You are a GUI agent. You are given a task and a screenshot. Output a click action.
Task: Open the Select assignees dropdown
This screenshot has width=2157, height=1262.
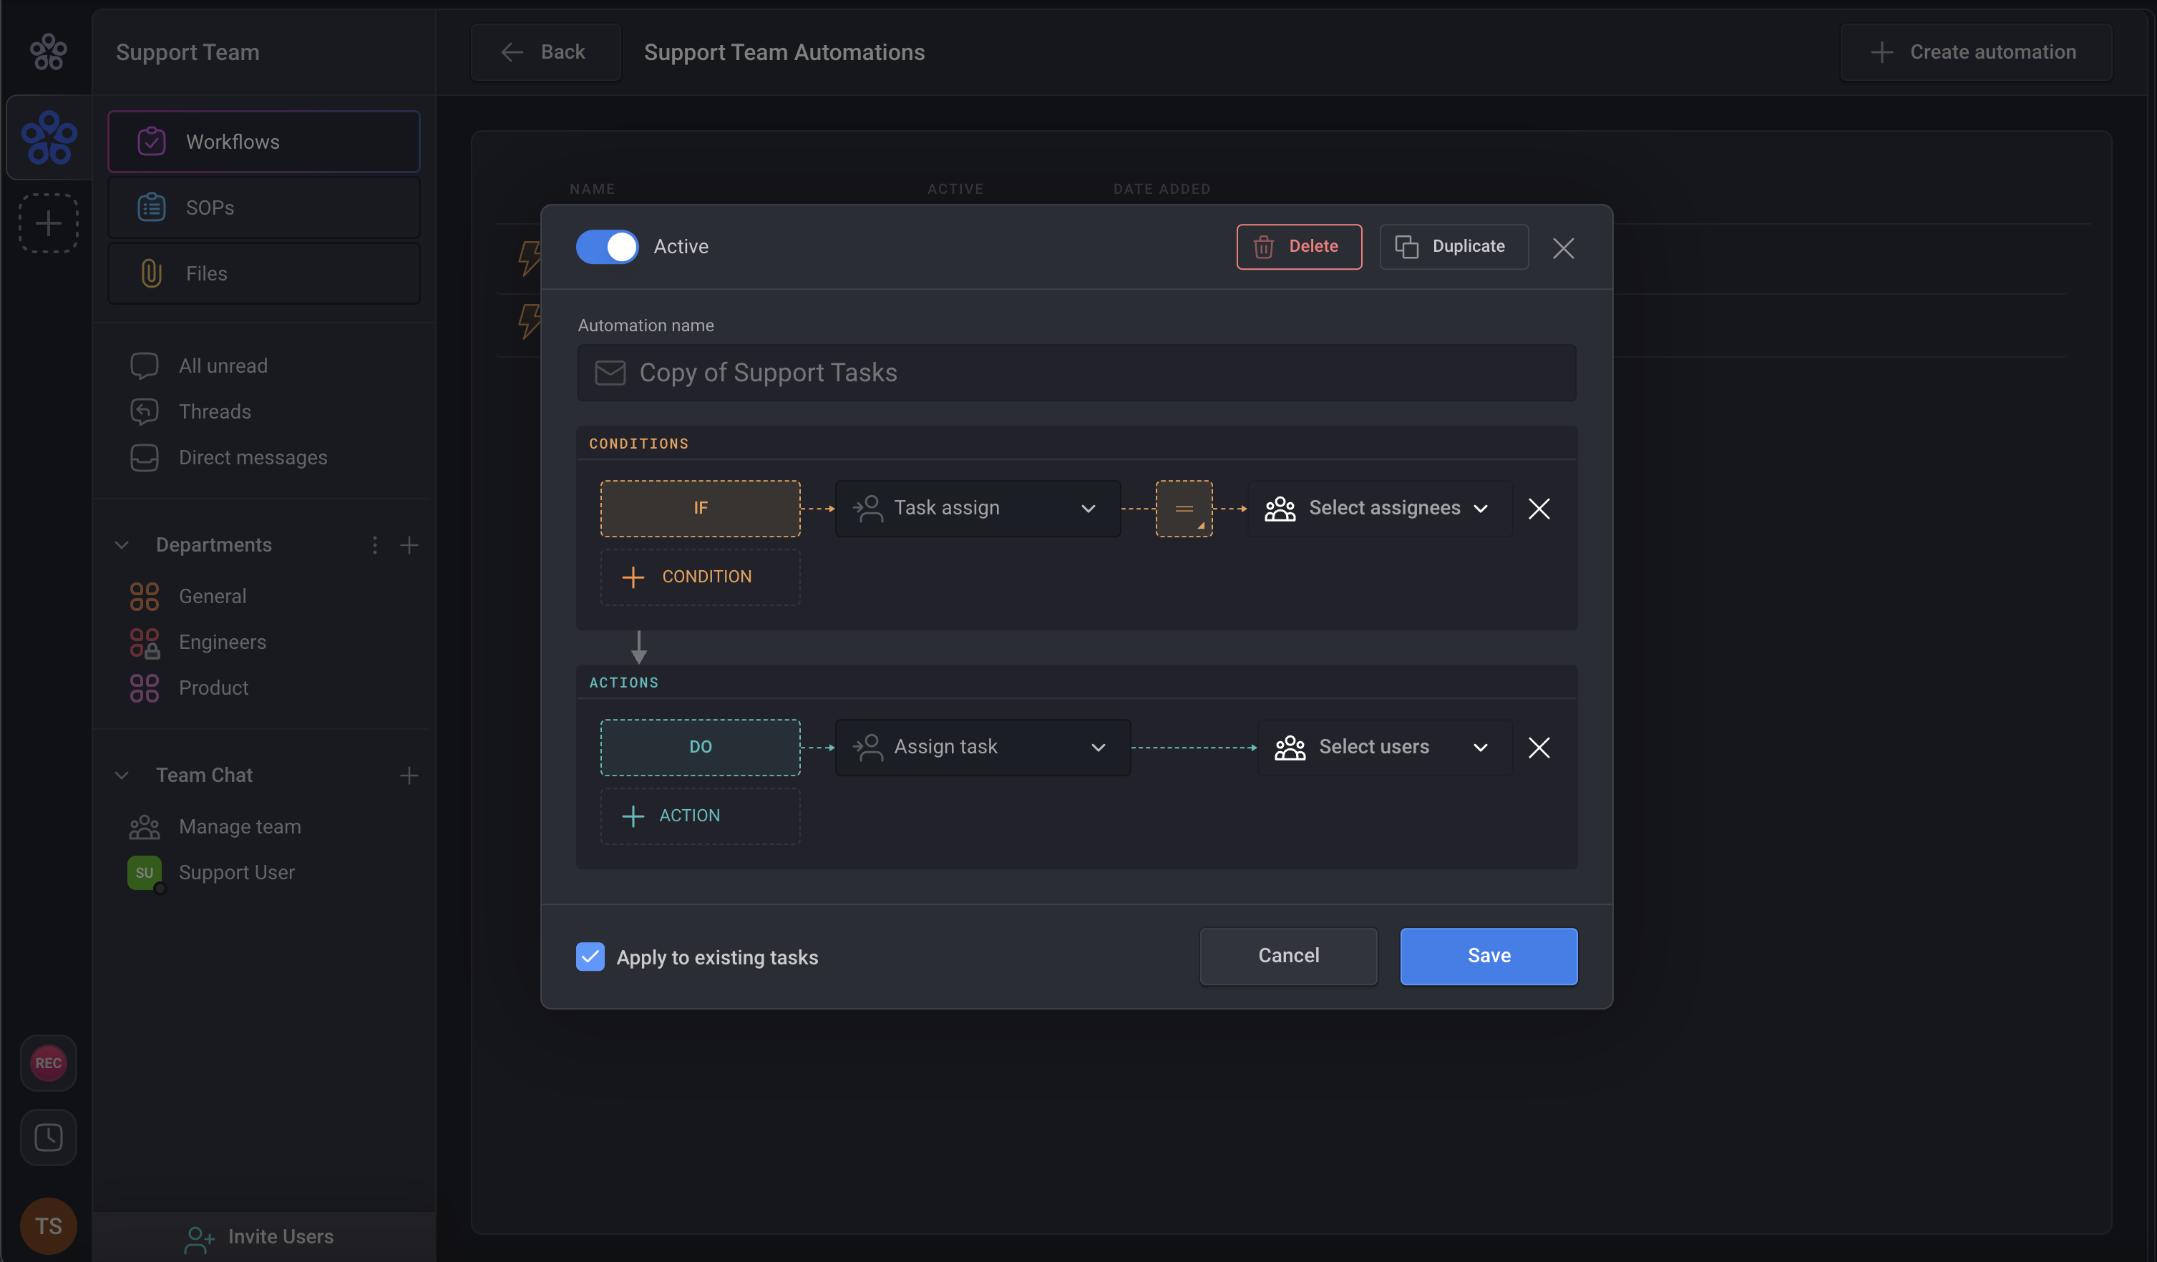tap(1379, 508)
